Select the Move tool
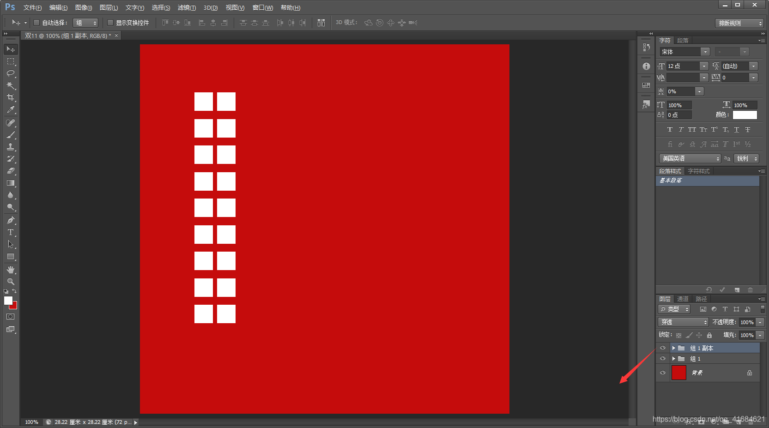Viewport: 769px width, 428px height. (11, 49)
